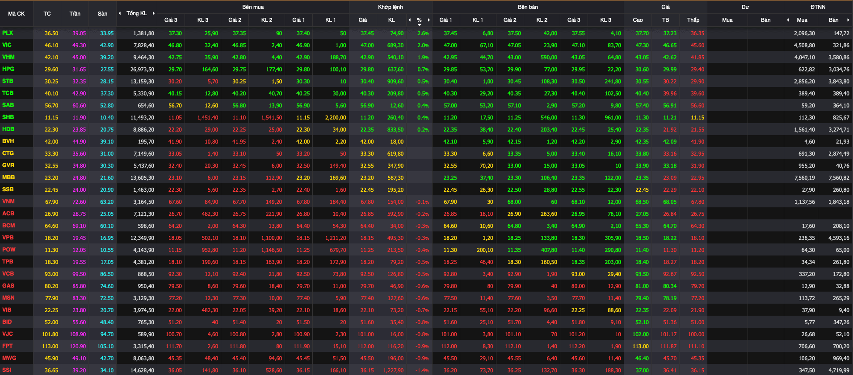Click Giá group header above Cao
Viewport: 853px width, 375px height.
pyautogui.click(x=666, y=7)
